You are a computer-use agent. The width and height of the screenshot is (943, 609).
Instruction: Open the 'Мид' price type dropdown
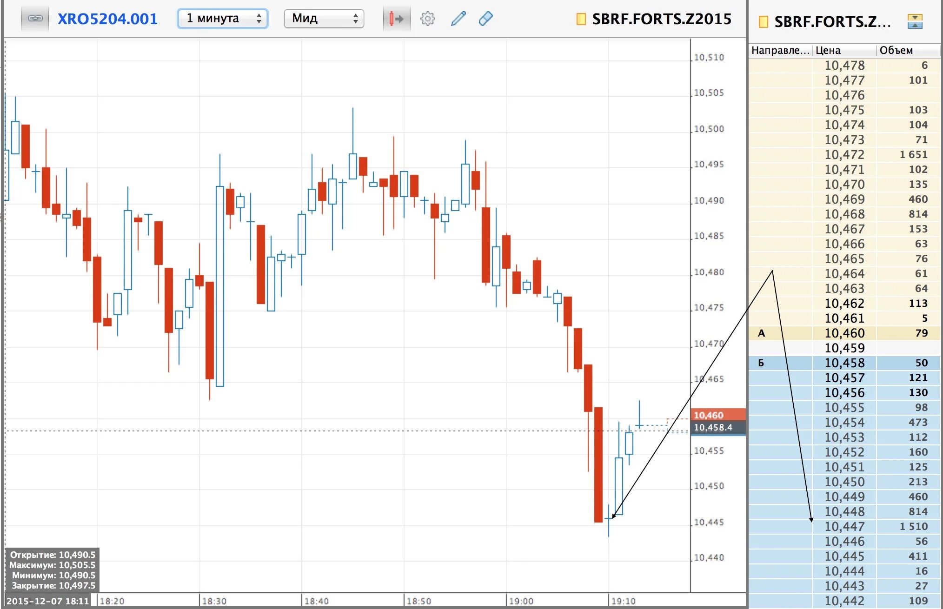pos(324,19)
